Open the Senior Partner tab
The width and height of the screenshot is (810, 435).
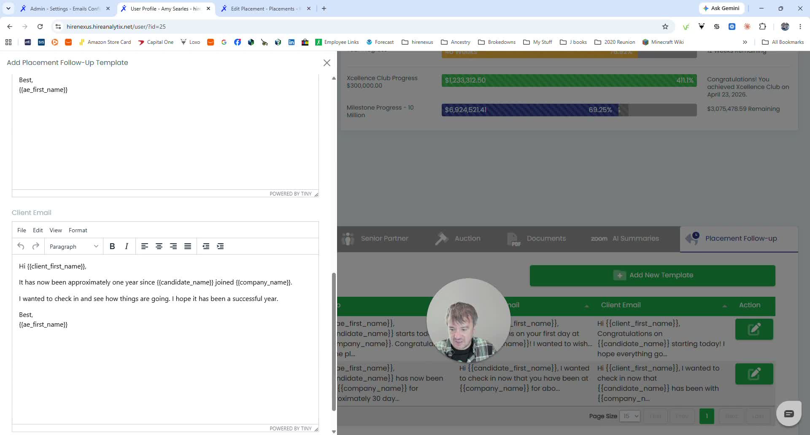[x=375, y=239]
